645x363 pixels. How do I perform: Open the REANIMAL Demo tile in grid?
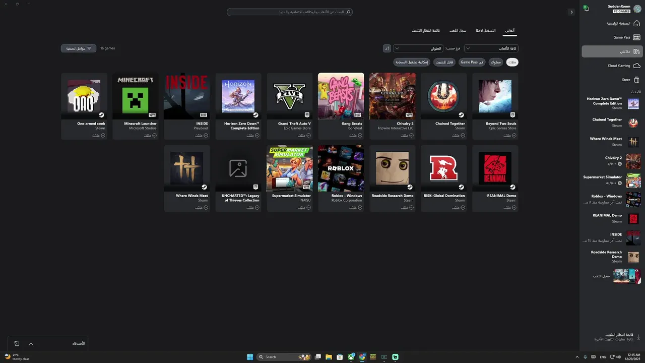[495, 178]
